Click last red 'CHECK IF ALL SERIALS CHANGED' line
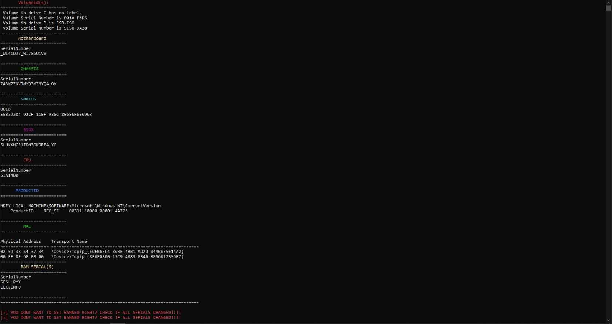The width and height of the screenshot is (612, 324). [x=91, y=318]
